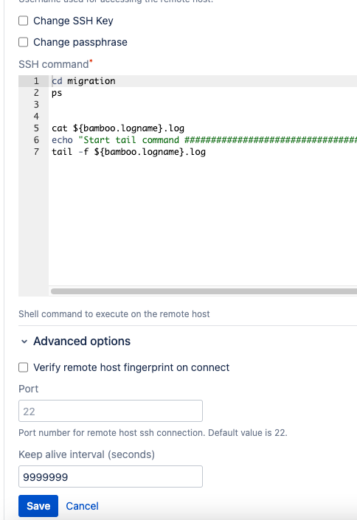The image size is (357, 520).
Task: Focus the Port input field
Action: [111, 411]
